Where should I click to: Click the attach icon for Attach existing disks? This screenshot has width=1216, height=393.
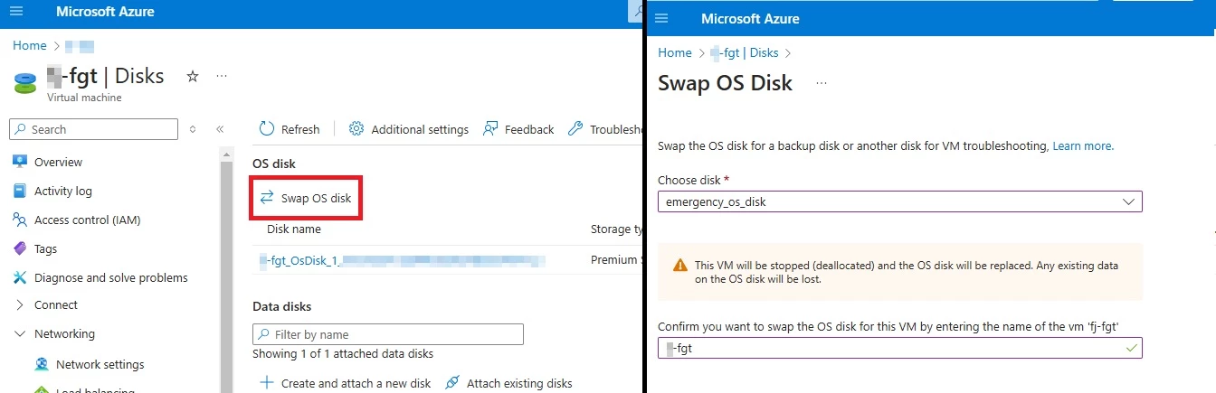(x=453, y=383)
